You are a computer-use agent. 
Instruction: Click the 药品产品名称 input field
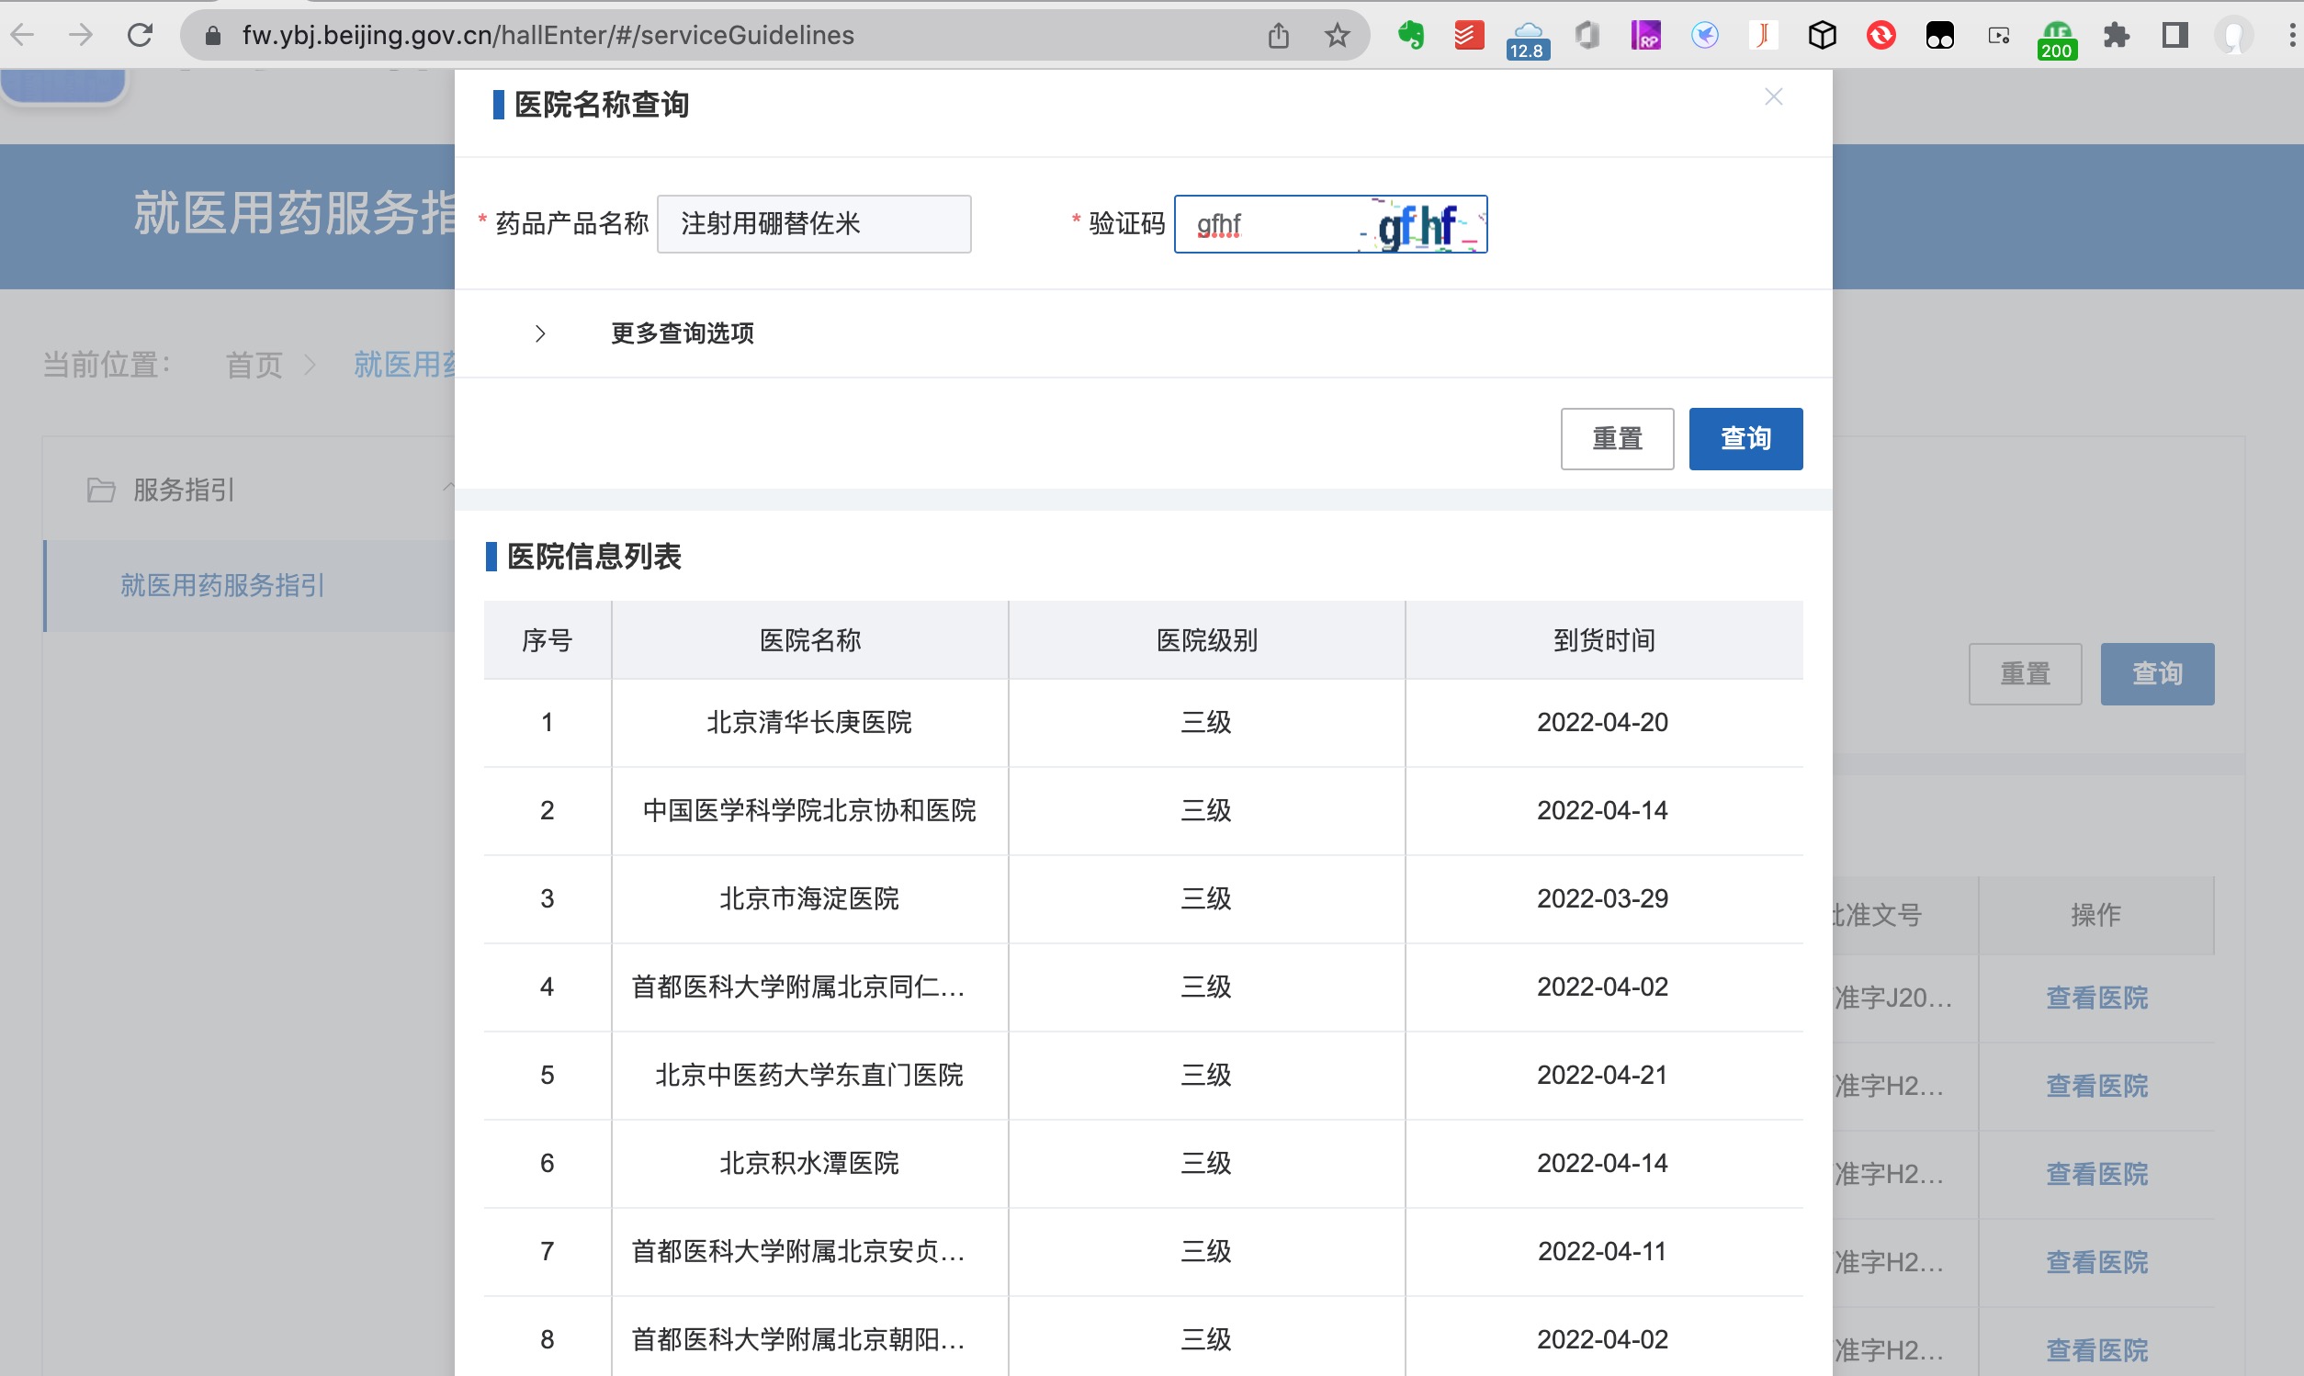pyautogui.click(x=813, y=223)
